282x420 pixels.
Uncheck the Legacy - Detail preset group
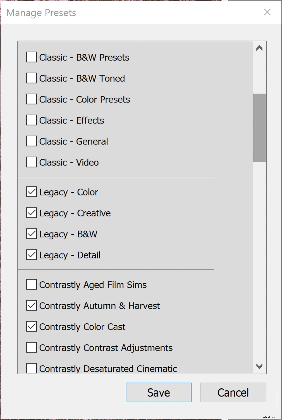[31, 255]
